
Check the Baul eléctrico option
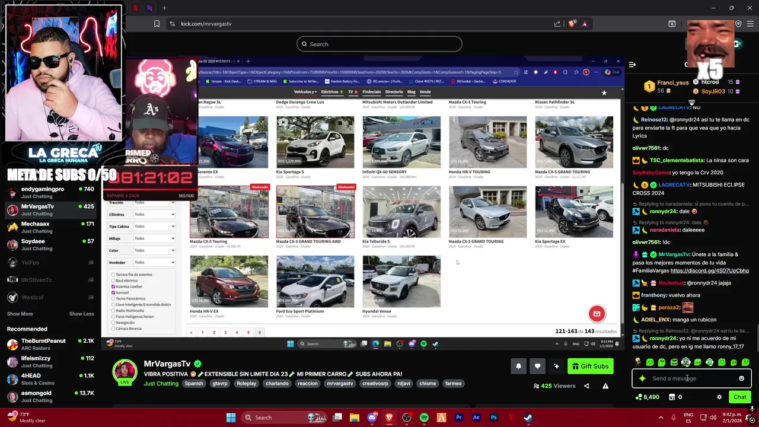click(113, 281)
